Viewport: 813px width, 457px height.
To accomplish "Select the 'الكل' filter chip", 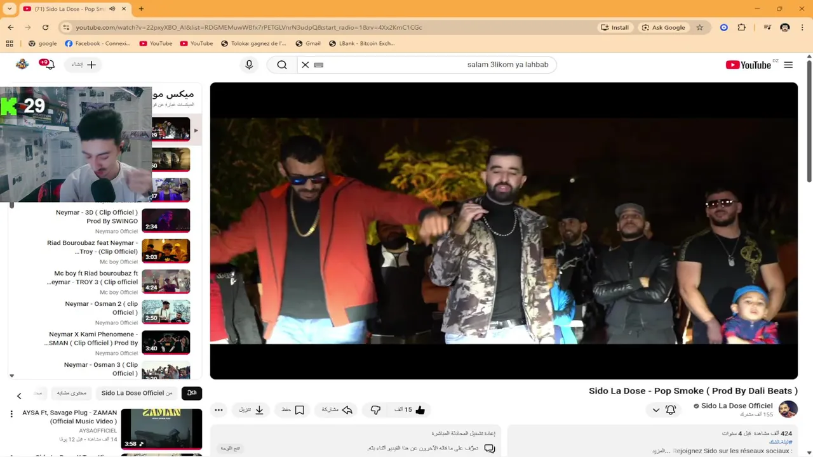I will click(x=192, y=393).
